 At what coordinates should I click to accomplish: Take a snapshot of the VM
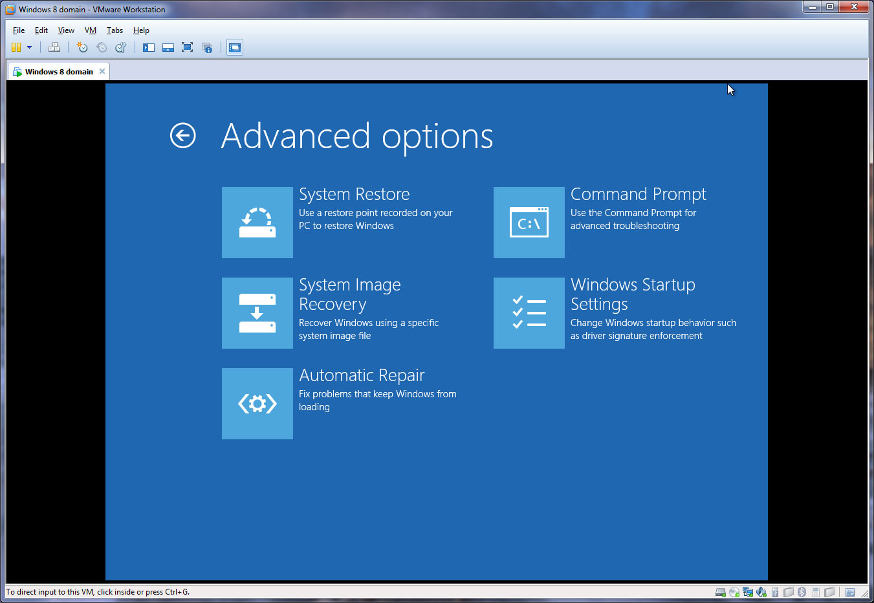82,47
